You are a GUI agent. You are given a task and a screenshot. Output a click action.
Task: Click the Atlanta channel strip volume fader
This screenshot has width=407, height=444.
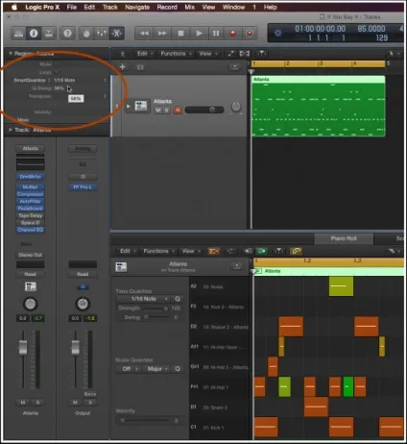click(x=23, y=347)
